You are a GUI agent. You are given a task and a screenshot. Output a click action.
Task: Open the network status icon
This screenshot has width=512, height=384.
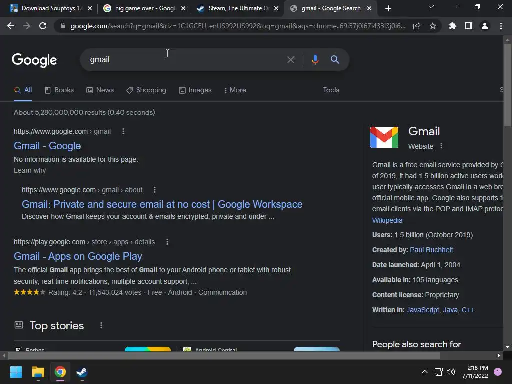[438, 372]
